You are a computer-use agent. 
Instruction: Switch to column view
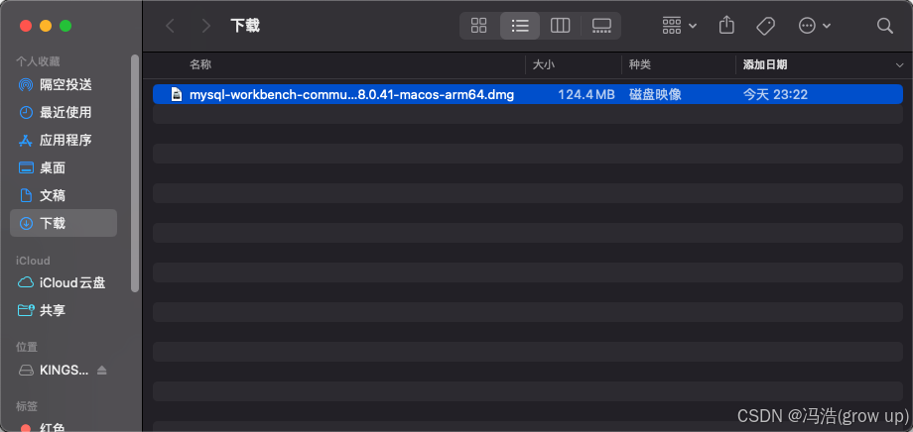click(x=560, y=26)
